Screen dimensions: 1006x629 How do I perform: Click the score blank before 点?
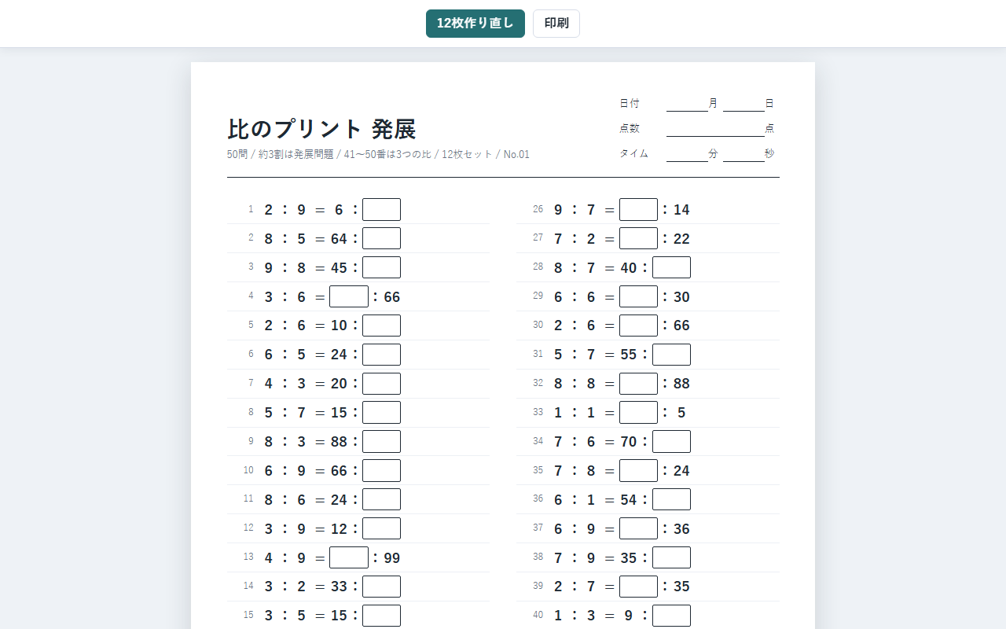pyautogui.click(x=715, y=129)
